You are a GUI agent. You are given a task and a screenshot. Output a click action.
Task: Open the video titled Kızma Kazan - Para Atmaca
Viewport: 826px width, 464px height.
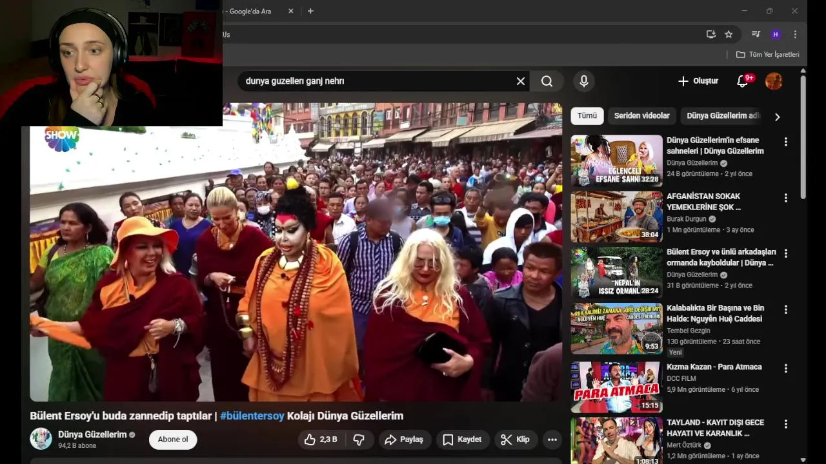[x=714, y=367]
